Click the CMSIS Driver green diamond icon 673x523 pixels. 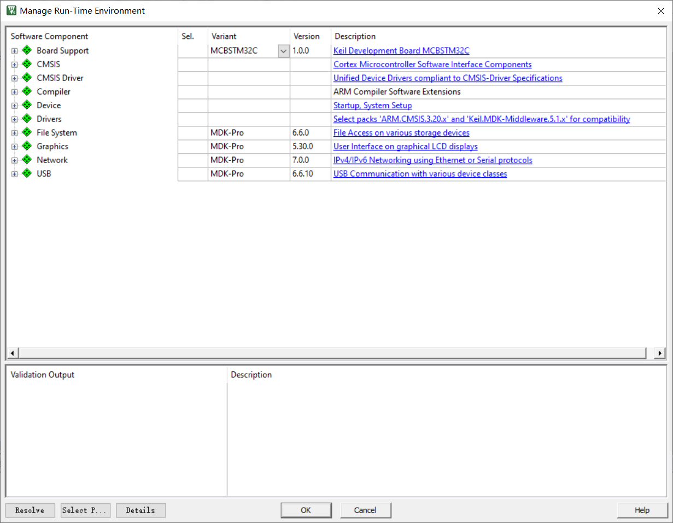[27, 78]
